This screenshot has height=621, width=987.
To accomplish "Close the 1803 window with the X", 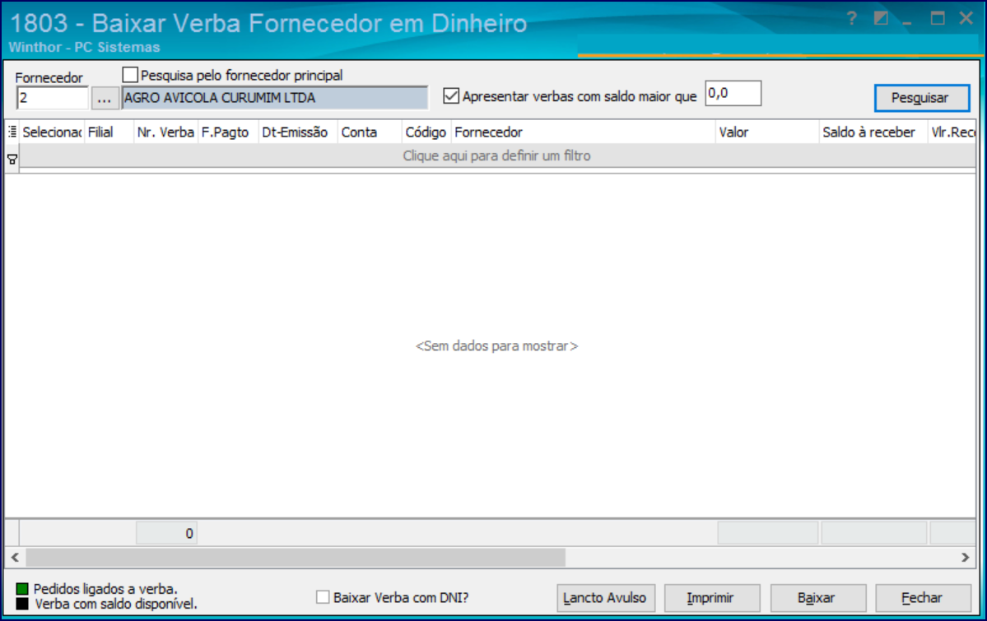I will point(966,18).
